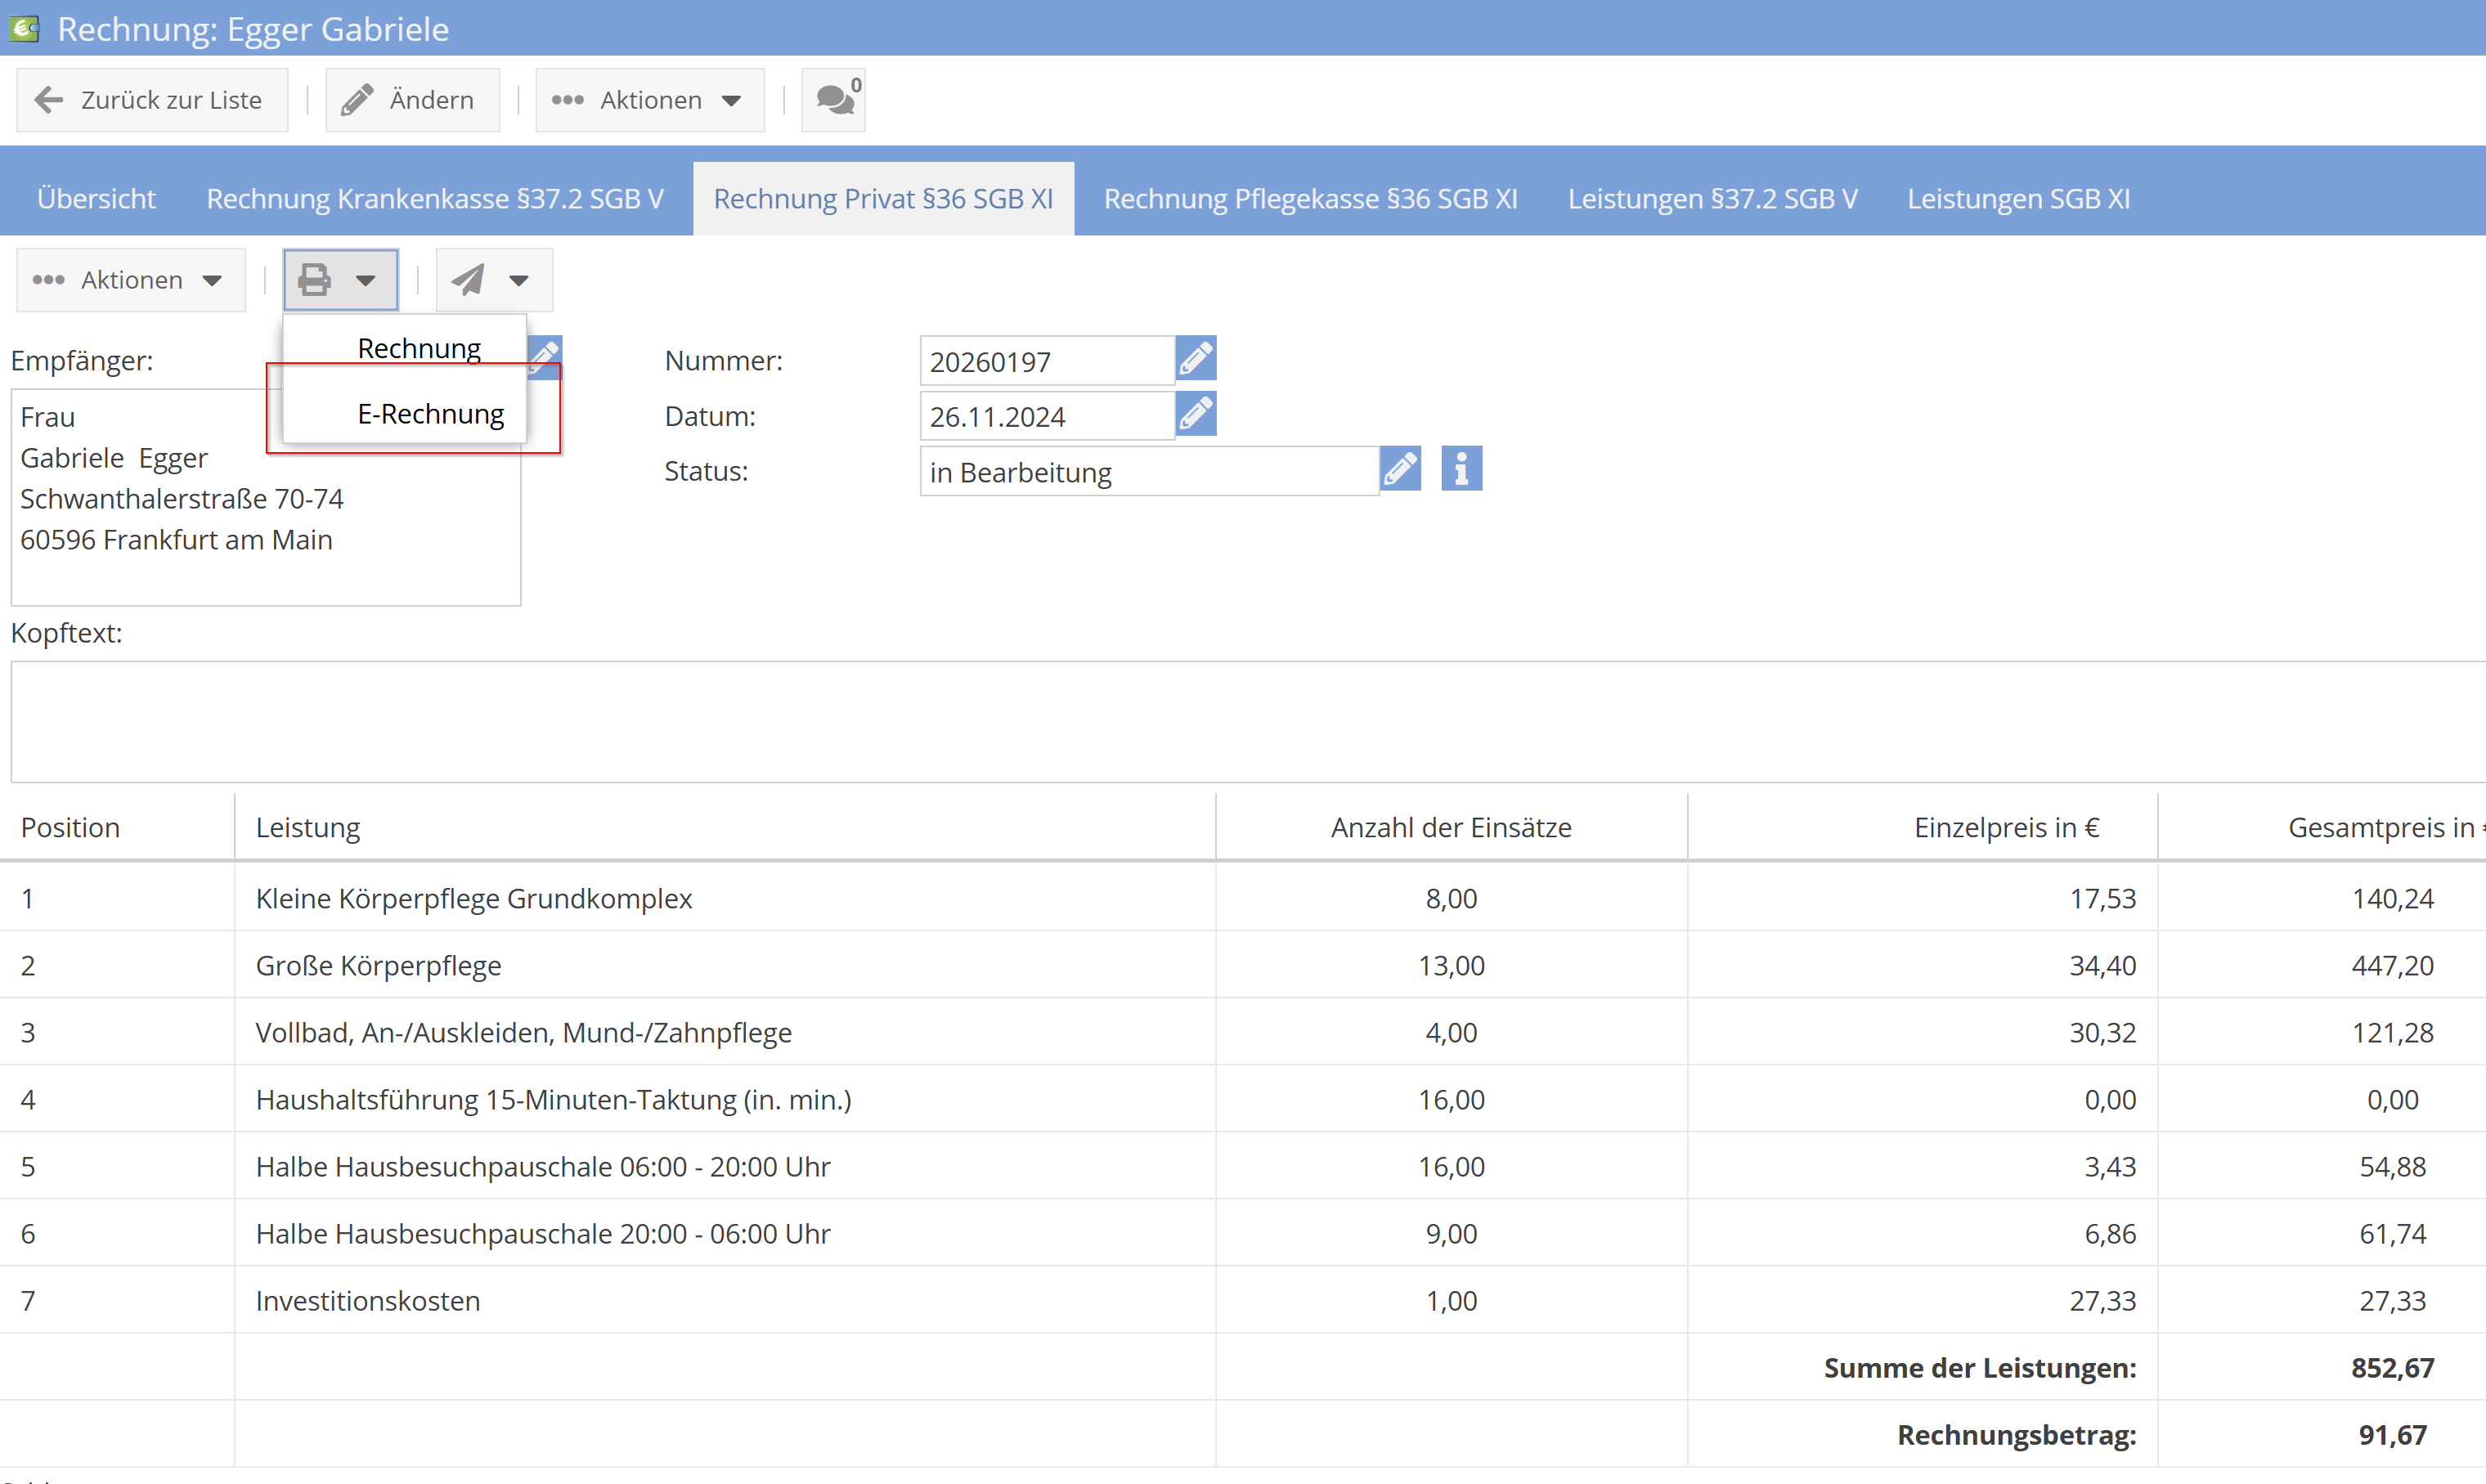2486x1484 pixels.
Task: Click the edit pencil beside Status field
Action: (1400, 469)
